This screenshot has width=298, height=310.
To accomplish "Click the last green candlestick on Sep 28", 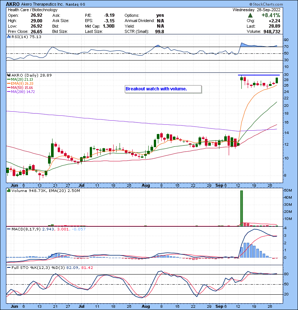I will point(277,80).
